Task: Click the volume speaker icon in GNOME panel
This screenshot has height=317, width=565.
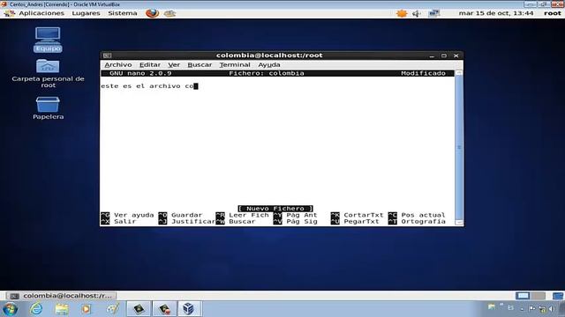Action: 417,14
